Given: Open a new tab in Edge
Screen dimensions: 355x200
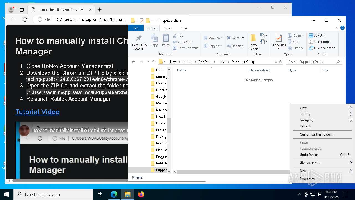Looking at the screenshot, I should point(99,10).
